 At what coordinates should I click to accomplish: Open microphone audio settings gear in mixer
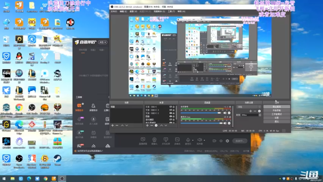[229, 123]
